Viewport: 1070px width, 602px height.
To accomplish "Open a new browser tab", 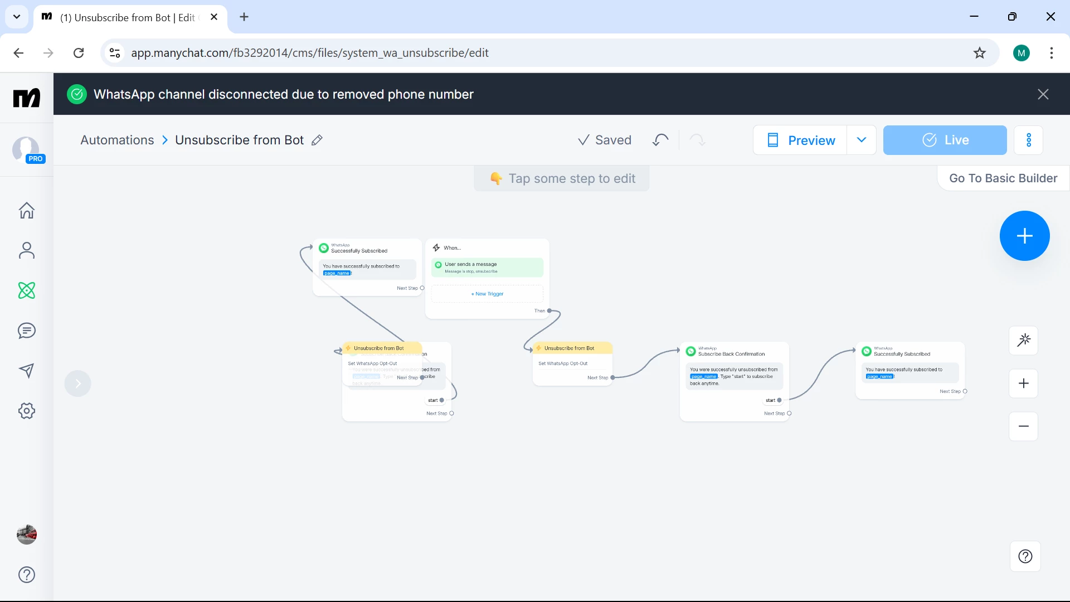I will [x=244, y=17].
